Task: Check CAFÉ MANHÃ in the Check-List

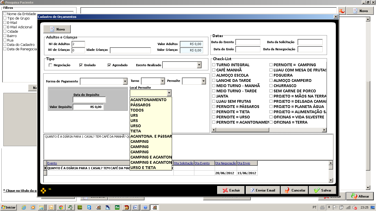Action: point(213,70)
